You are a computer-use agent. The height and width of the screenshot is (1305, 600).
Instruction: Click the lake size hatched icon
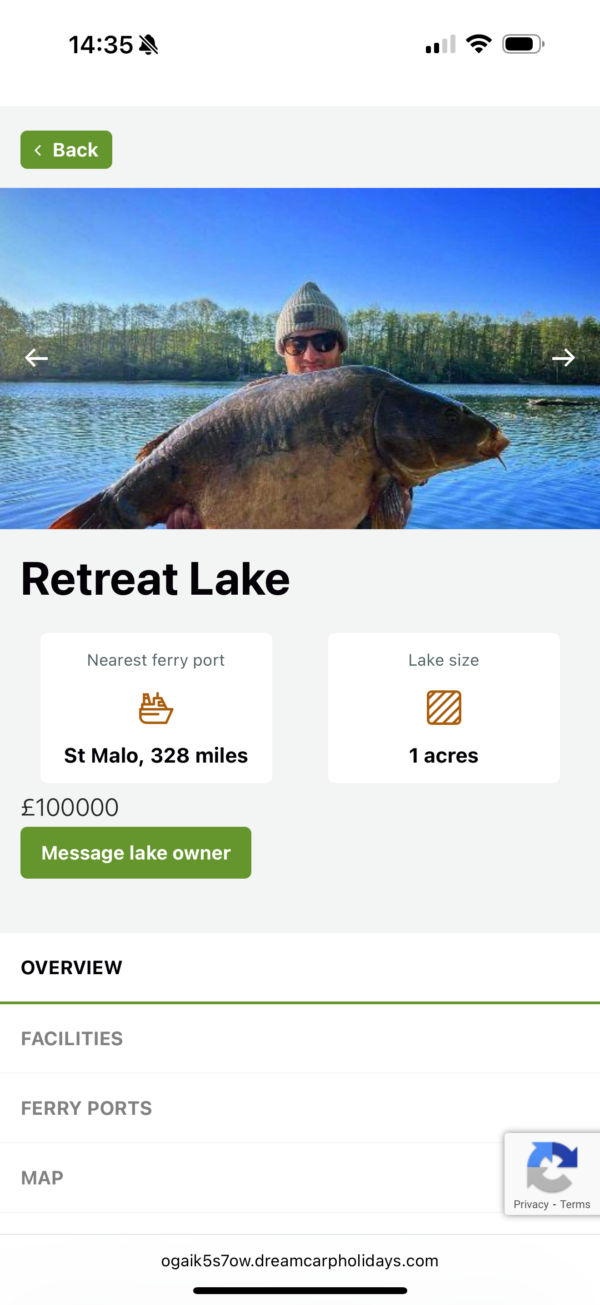point(444,708)
